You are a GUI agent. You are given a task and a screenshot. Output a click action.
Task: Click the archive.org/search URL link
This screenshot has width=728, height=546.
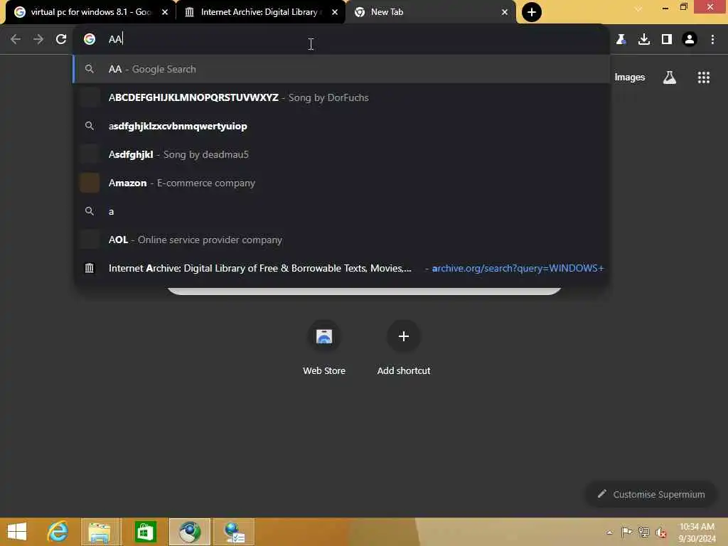tap(518, 268)
